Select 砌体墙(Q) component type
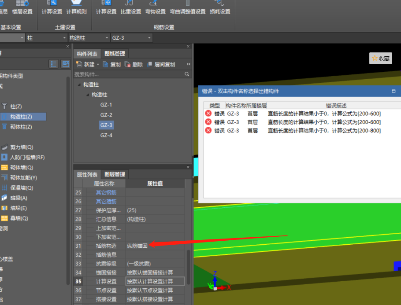 (x=22, y=168)
